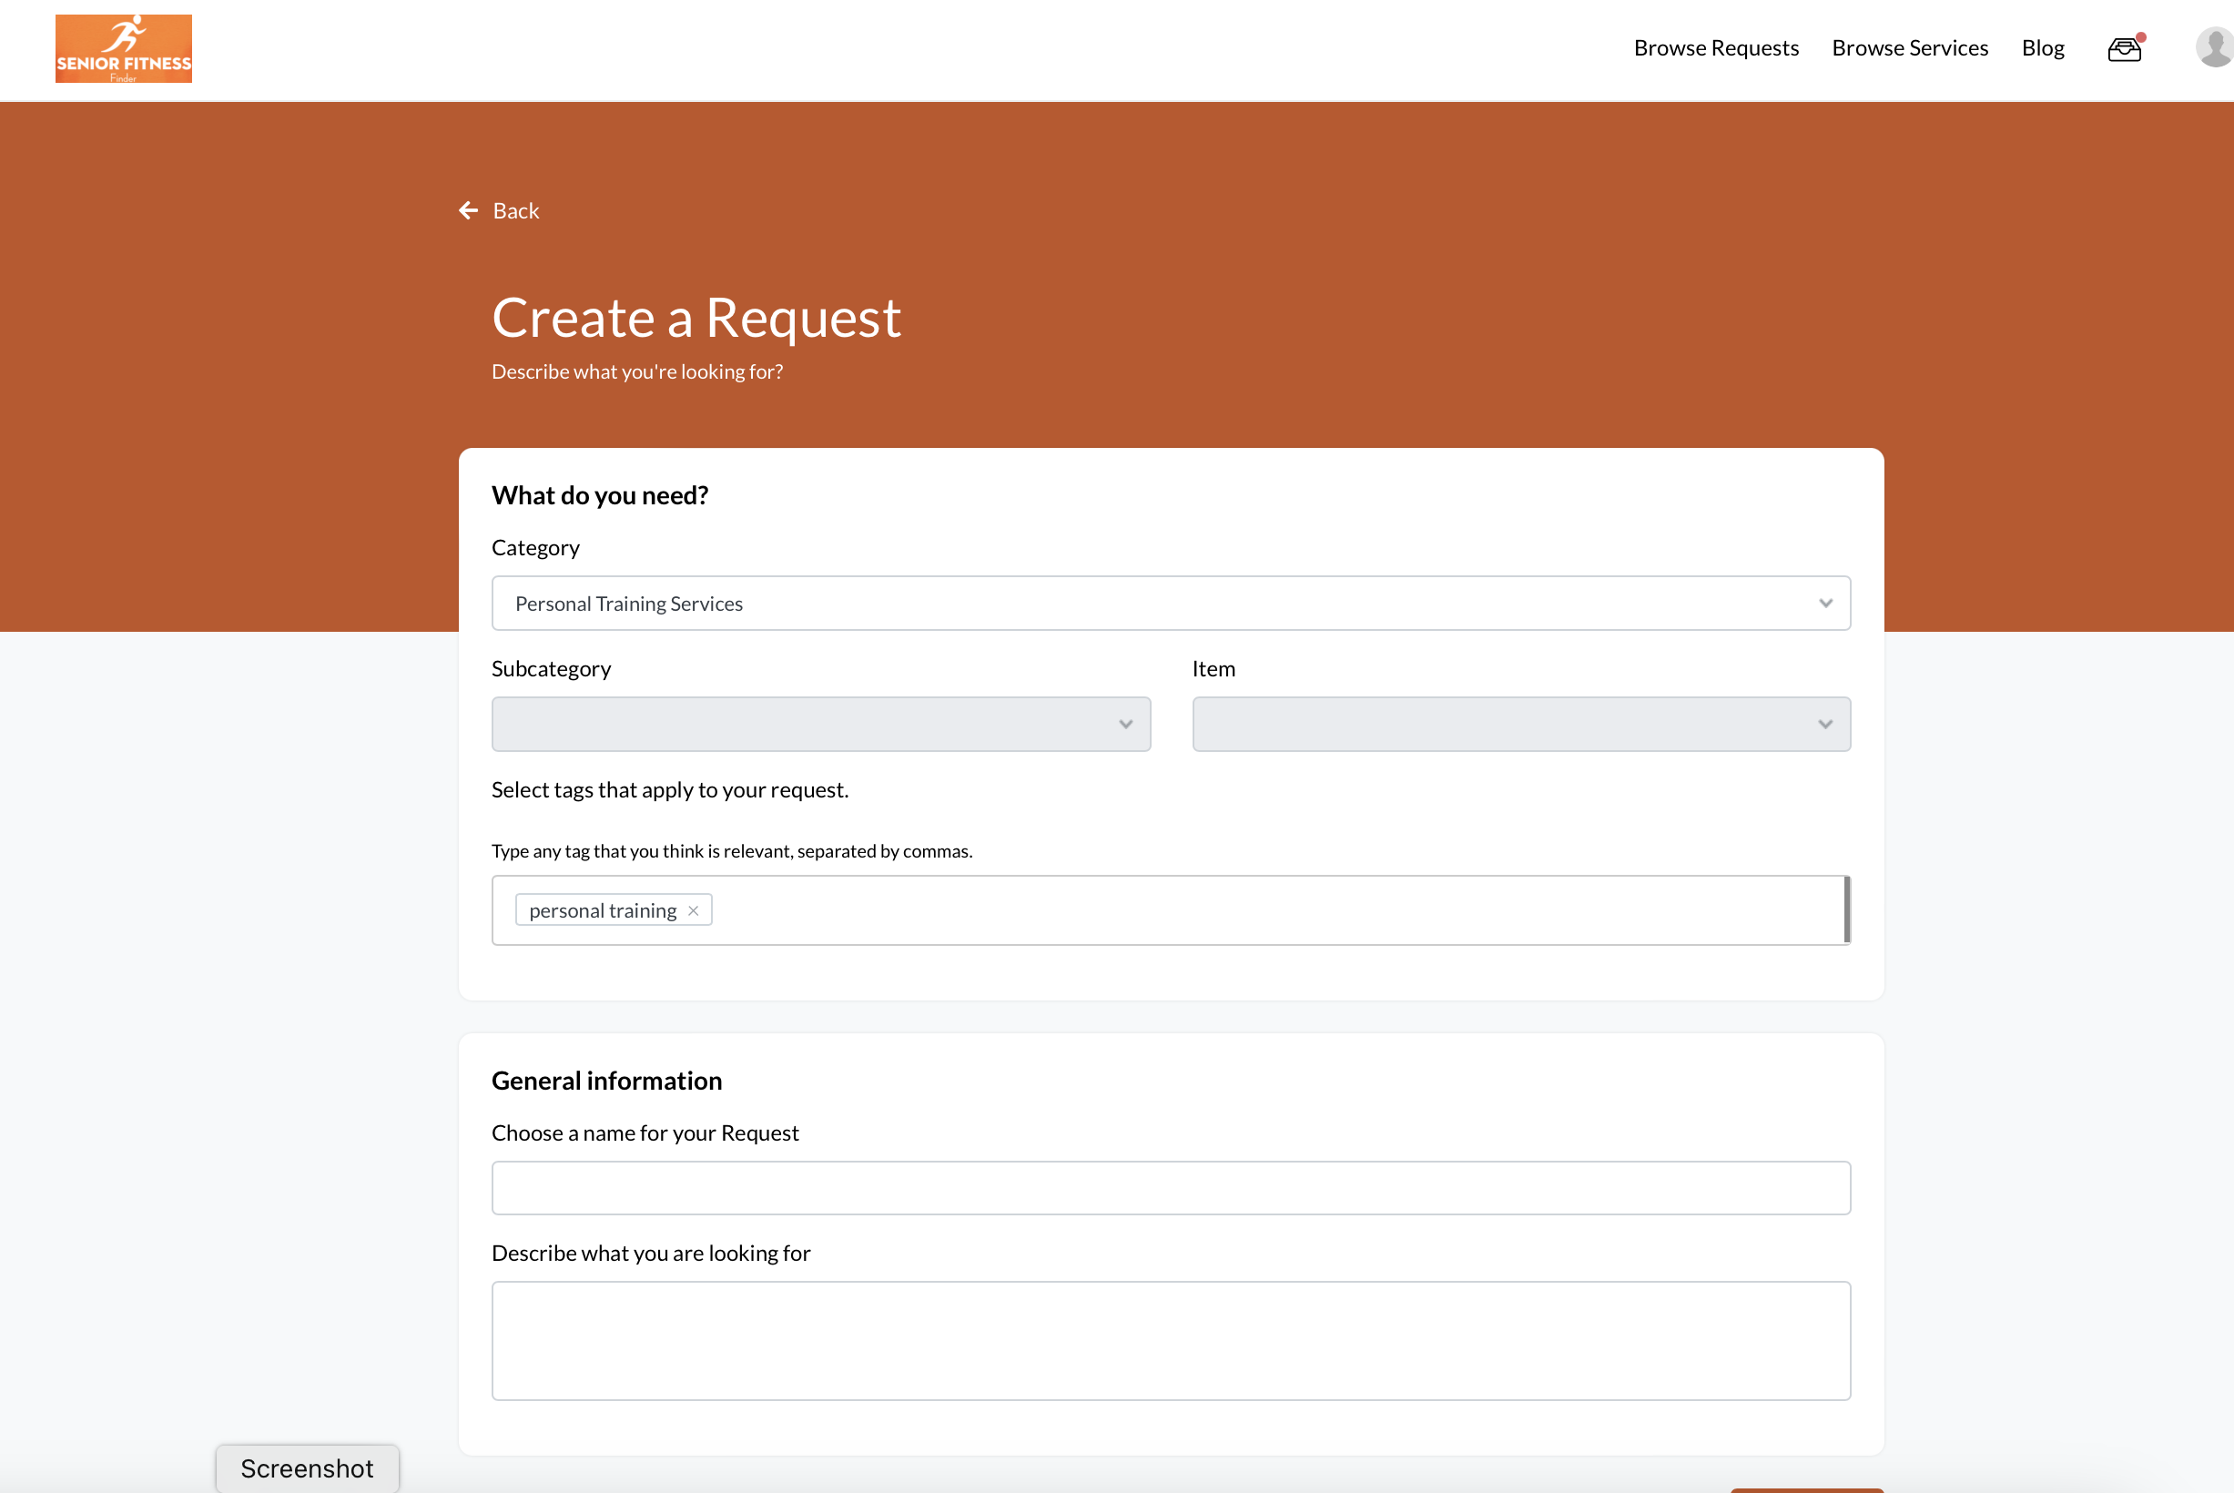Click the left arrow beside Back
Image resolution: width=2234 pixels, height=1493 pixels.
coord(468,210)
